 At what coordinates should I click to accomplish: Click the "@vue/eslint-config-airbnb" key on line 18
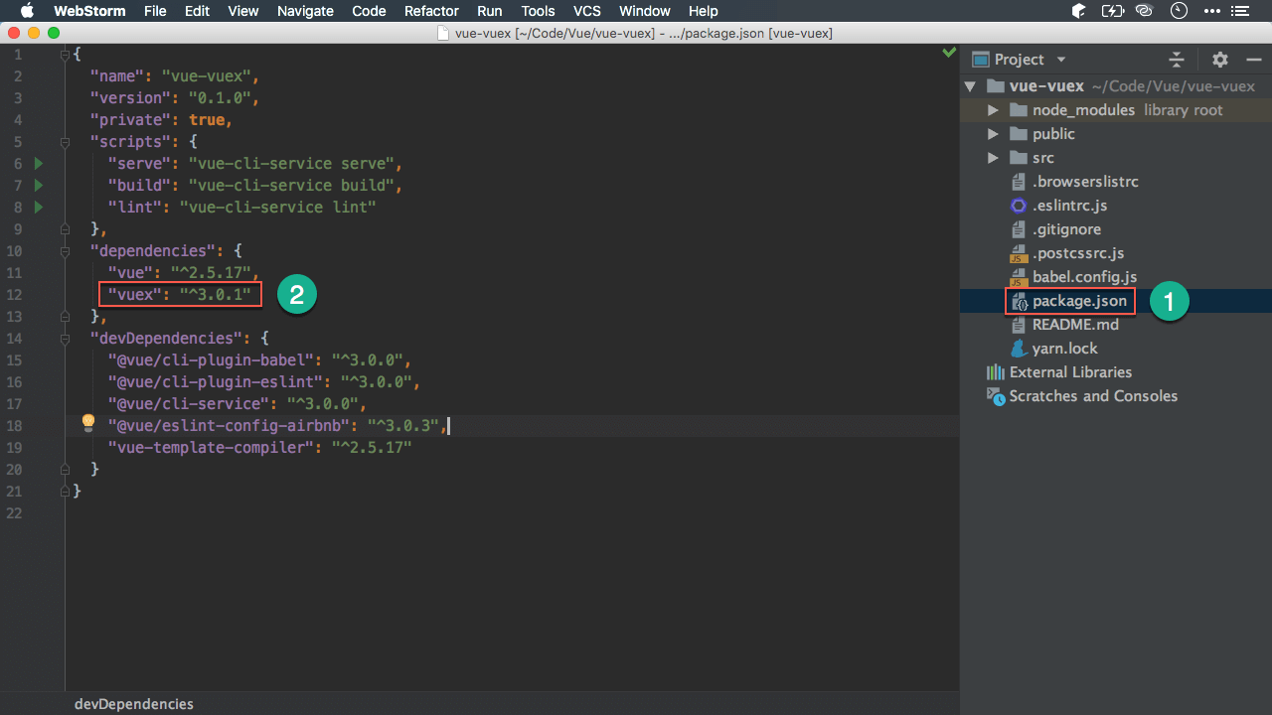pos(230,425)
